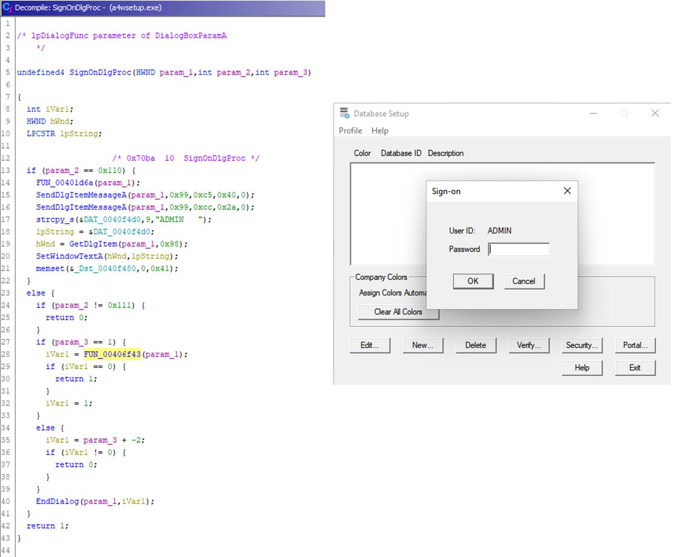Minimize the Database Setup window

point(593,114)
